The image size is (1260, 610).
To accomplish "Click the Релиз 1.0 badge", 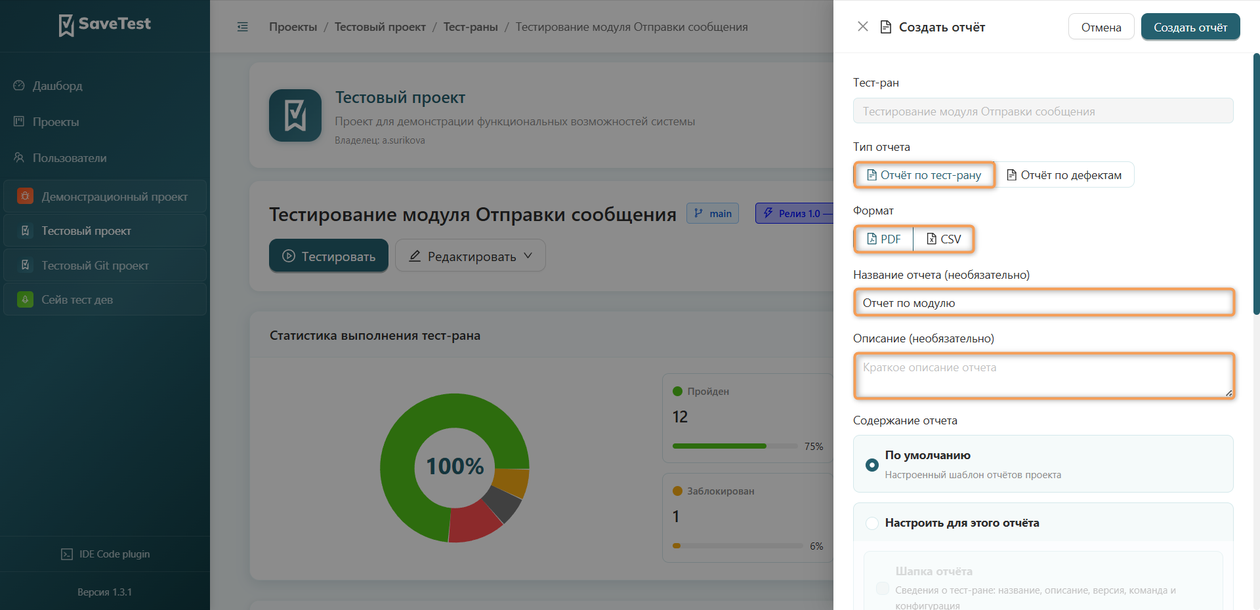I will coord(795,213).
